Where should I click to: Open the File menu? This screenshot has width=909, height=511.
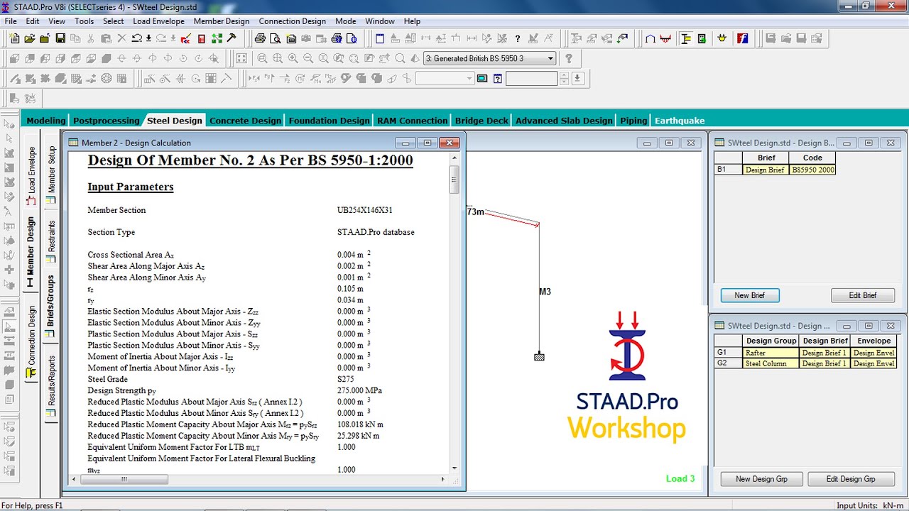click(x=11, y=21)
